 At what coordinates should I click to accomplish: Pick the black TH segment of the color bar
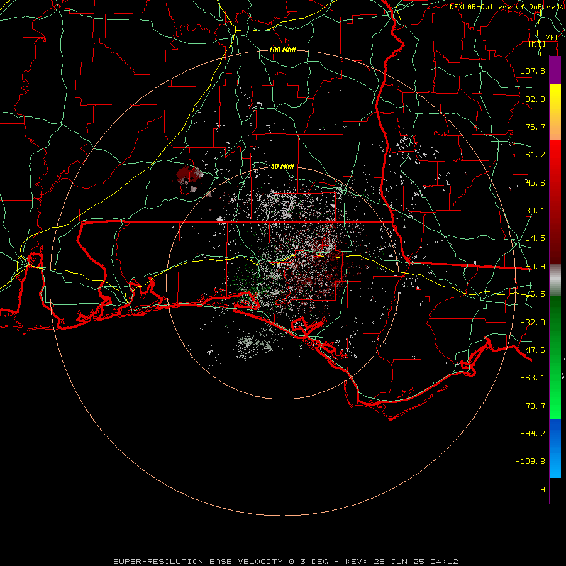click(x=555, y=490)
